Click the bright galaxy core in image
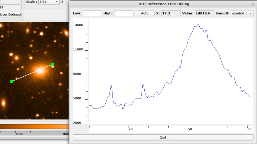Image resolution: width=257 pixels, height=144 pixels. [40, 70]
